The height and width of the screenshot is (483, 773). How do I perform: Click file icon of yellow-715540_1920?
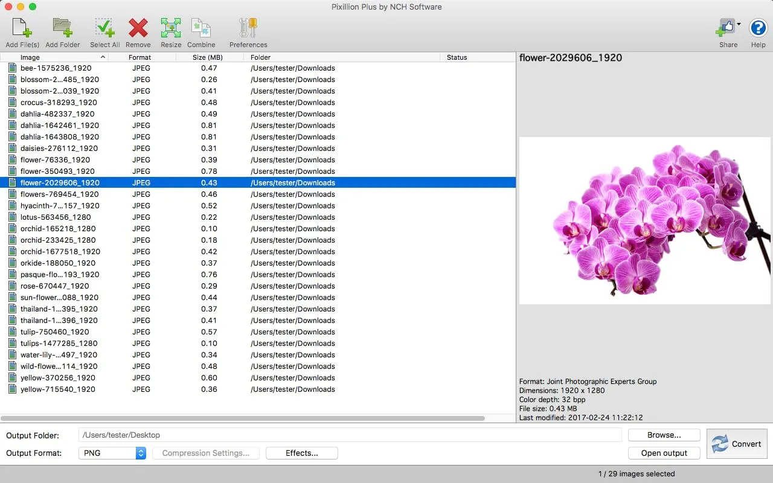(x=12, y=389)
